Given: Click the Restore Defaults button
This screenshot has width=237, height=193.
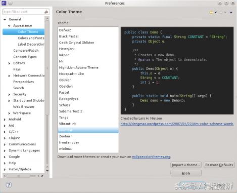Looking at the screenshot, I should pos(219,165).
